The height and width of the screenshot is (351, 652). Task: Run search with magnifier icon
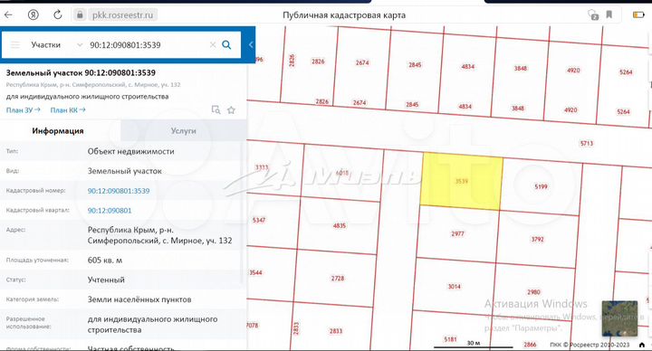pos(226,45)
